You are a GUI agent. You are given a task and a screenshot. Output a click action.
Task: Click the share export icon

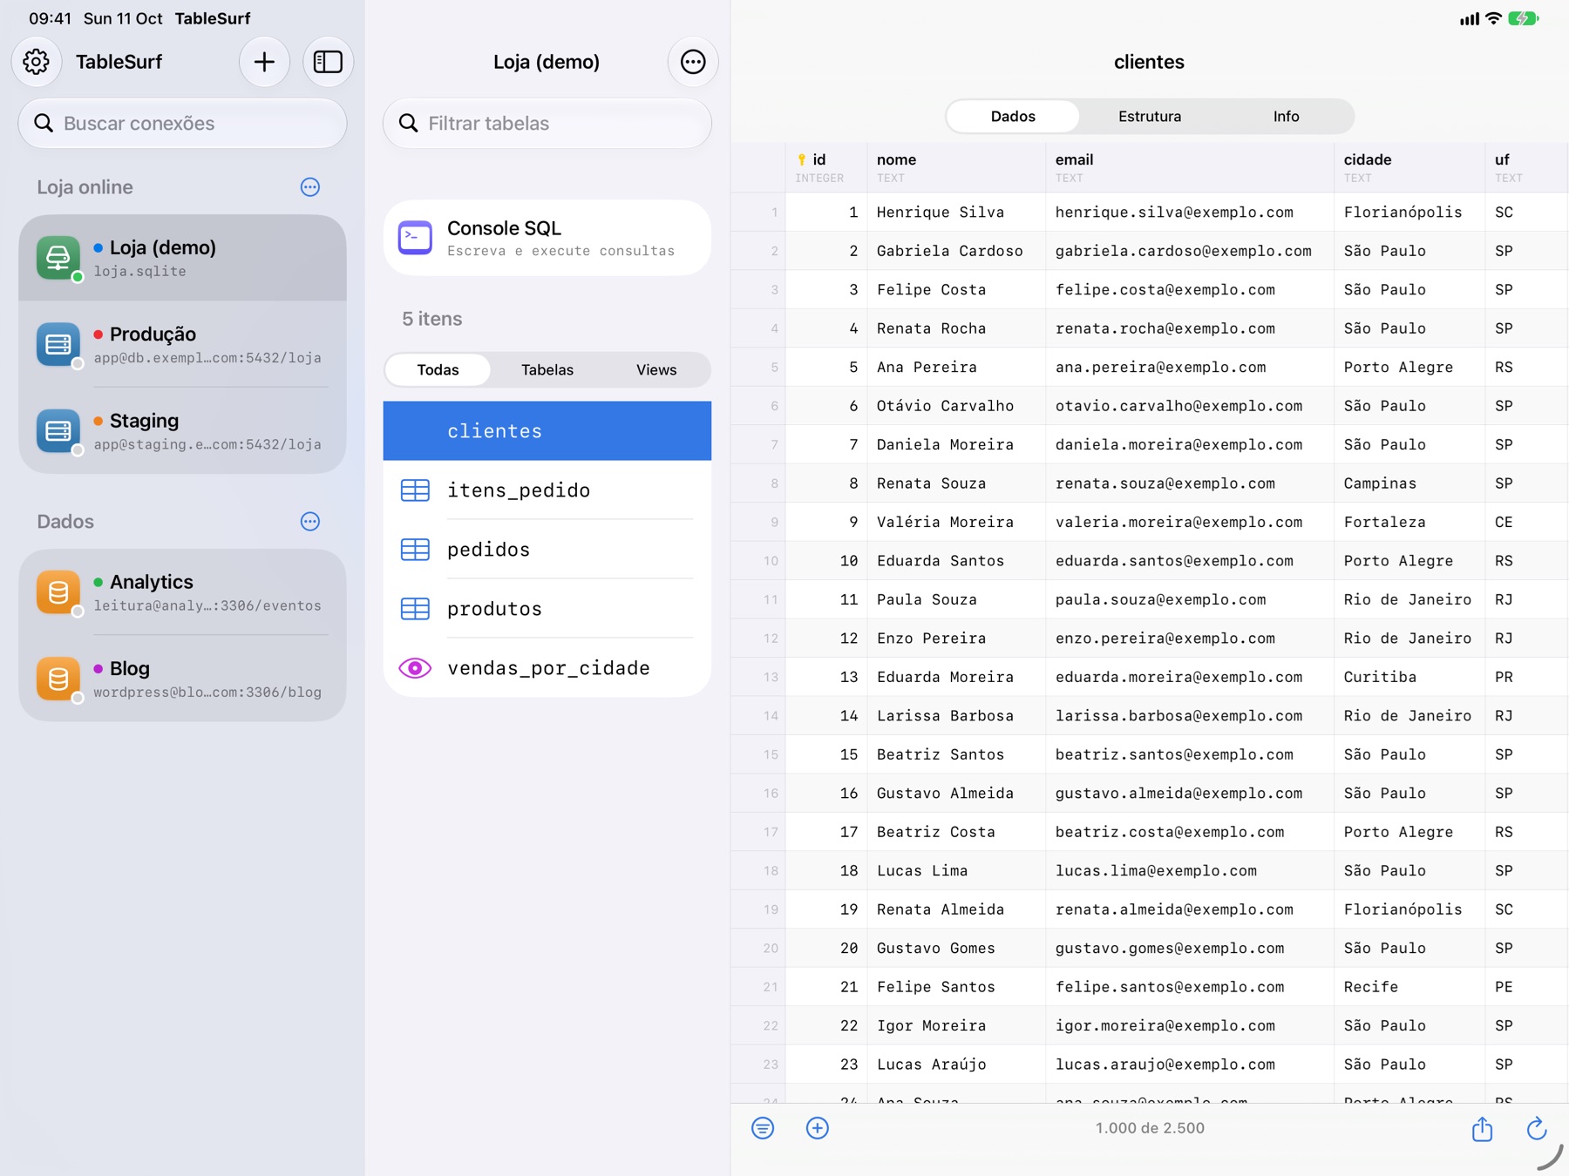click(1482, 1129)
